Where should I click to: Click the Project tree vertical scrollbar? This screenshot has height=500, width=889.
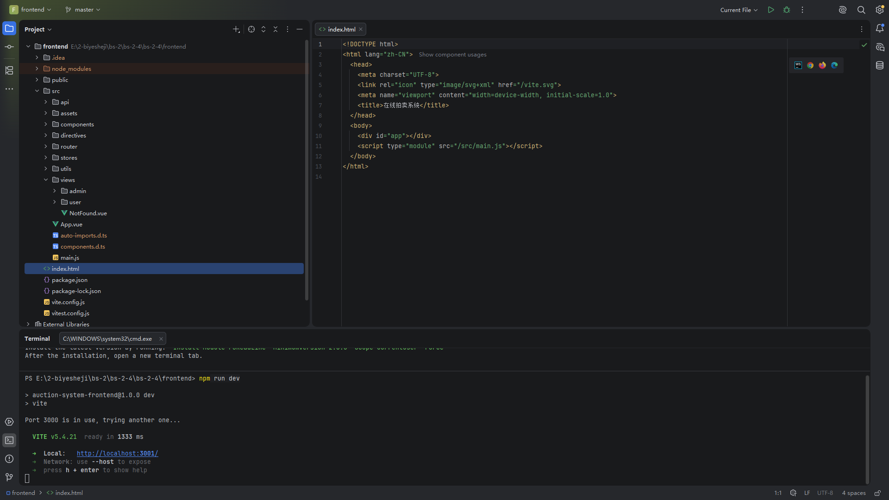click(x=307, y=170)
